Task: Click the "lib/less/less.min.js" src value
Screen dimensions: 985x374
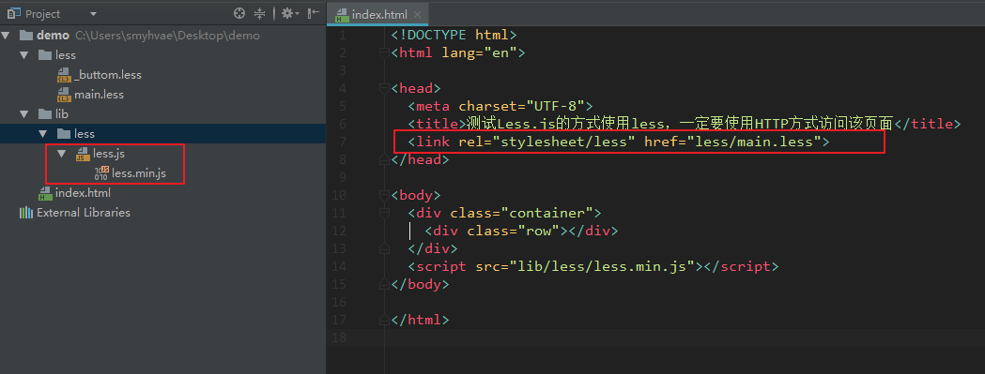Action: point(603,267)
